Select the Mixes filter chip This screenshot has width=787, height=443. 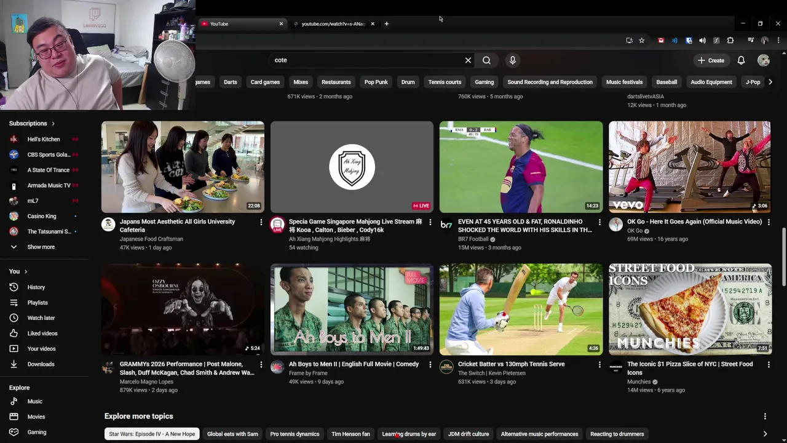pyautogui.click(x=301, y=82)
